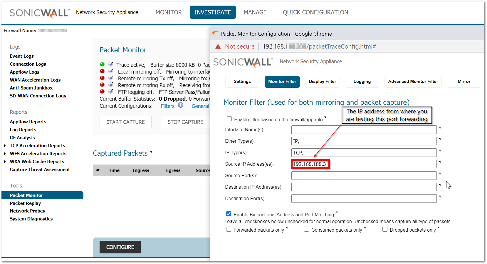Switch to Advanced Monitor Filter tab
The width and height of the screenshot is (487, 264).
(413, 82)
